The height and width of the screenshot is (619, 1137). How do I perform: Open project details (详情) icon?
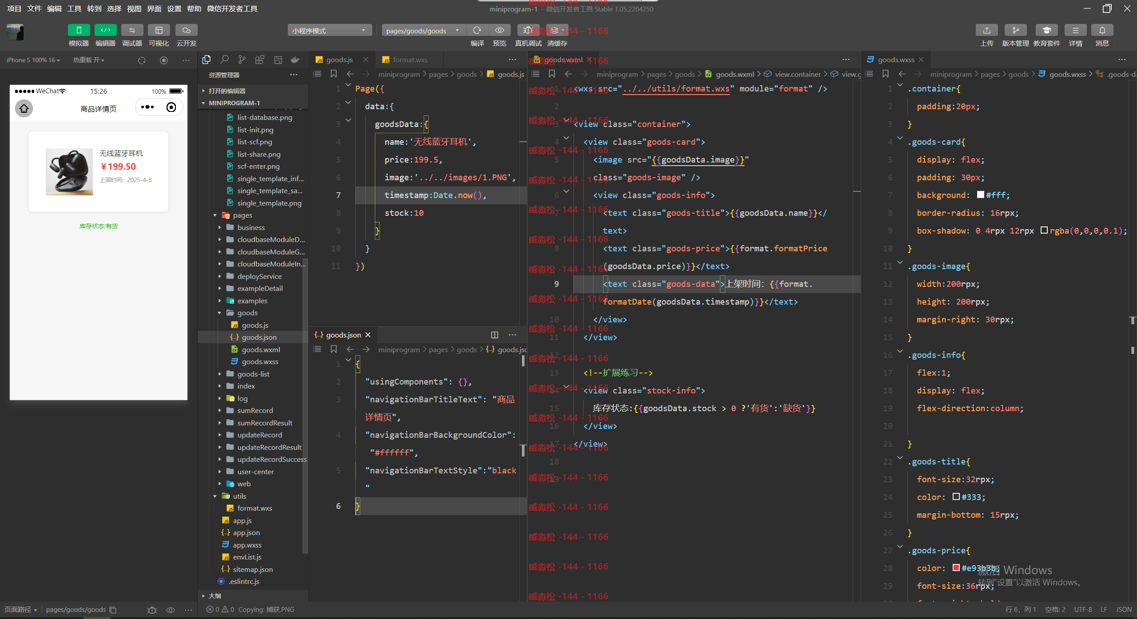(1075, 30)
